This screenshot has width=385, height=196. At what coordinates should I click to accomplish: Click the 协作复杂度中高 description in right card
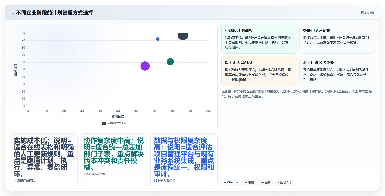[x=336, y=40]
